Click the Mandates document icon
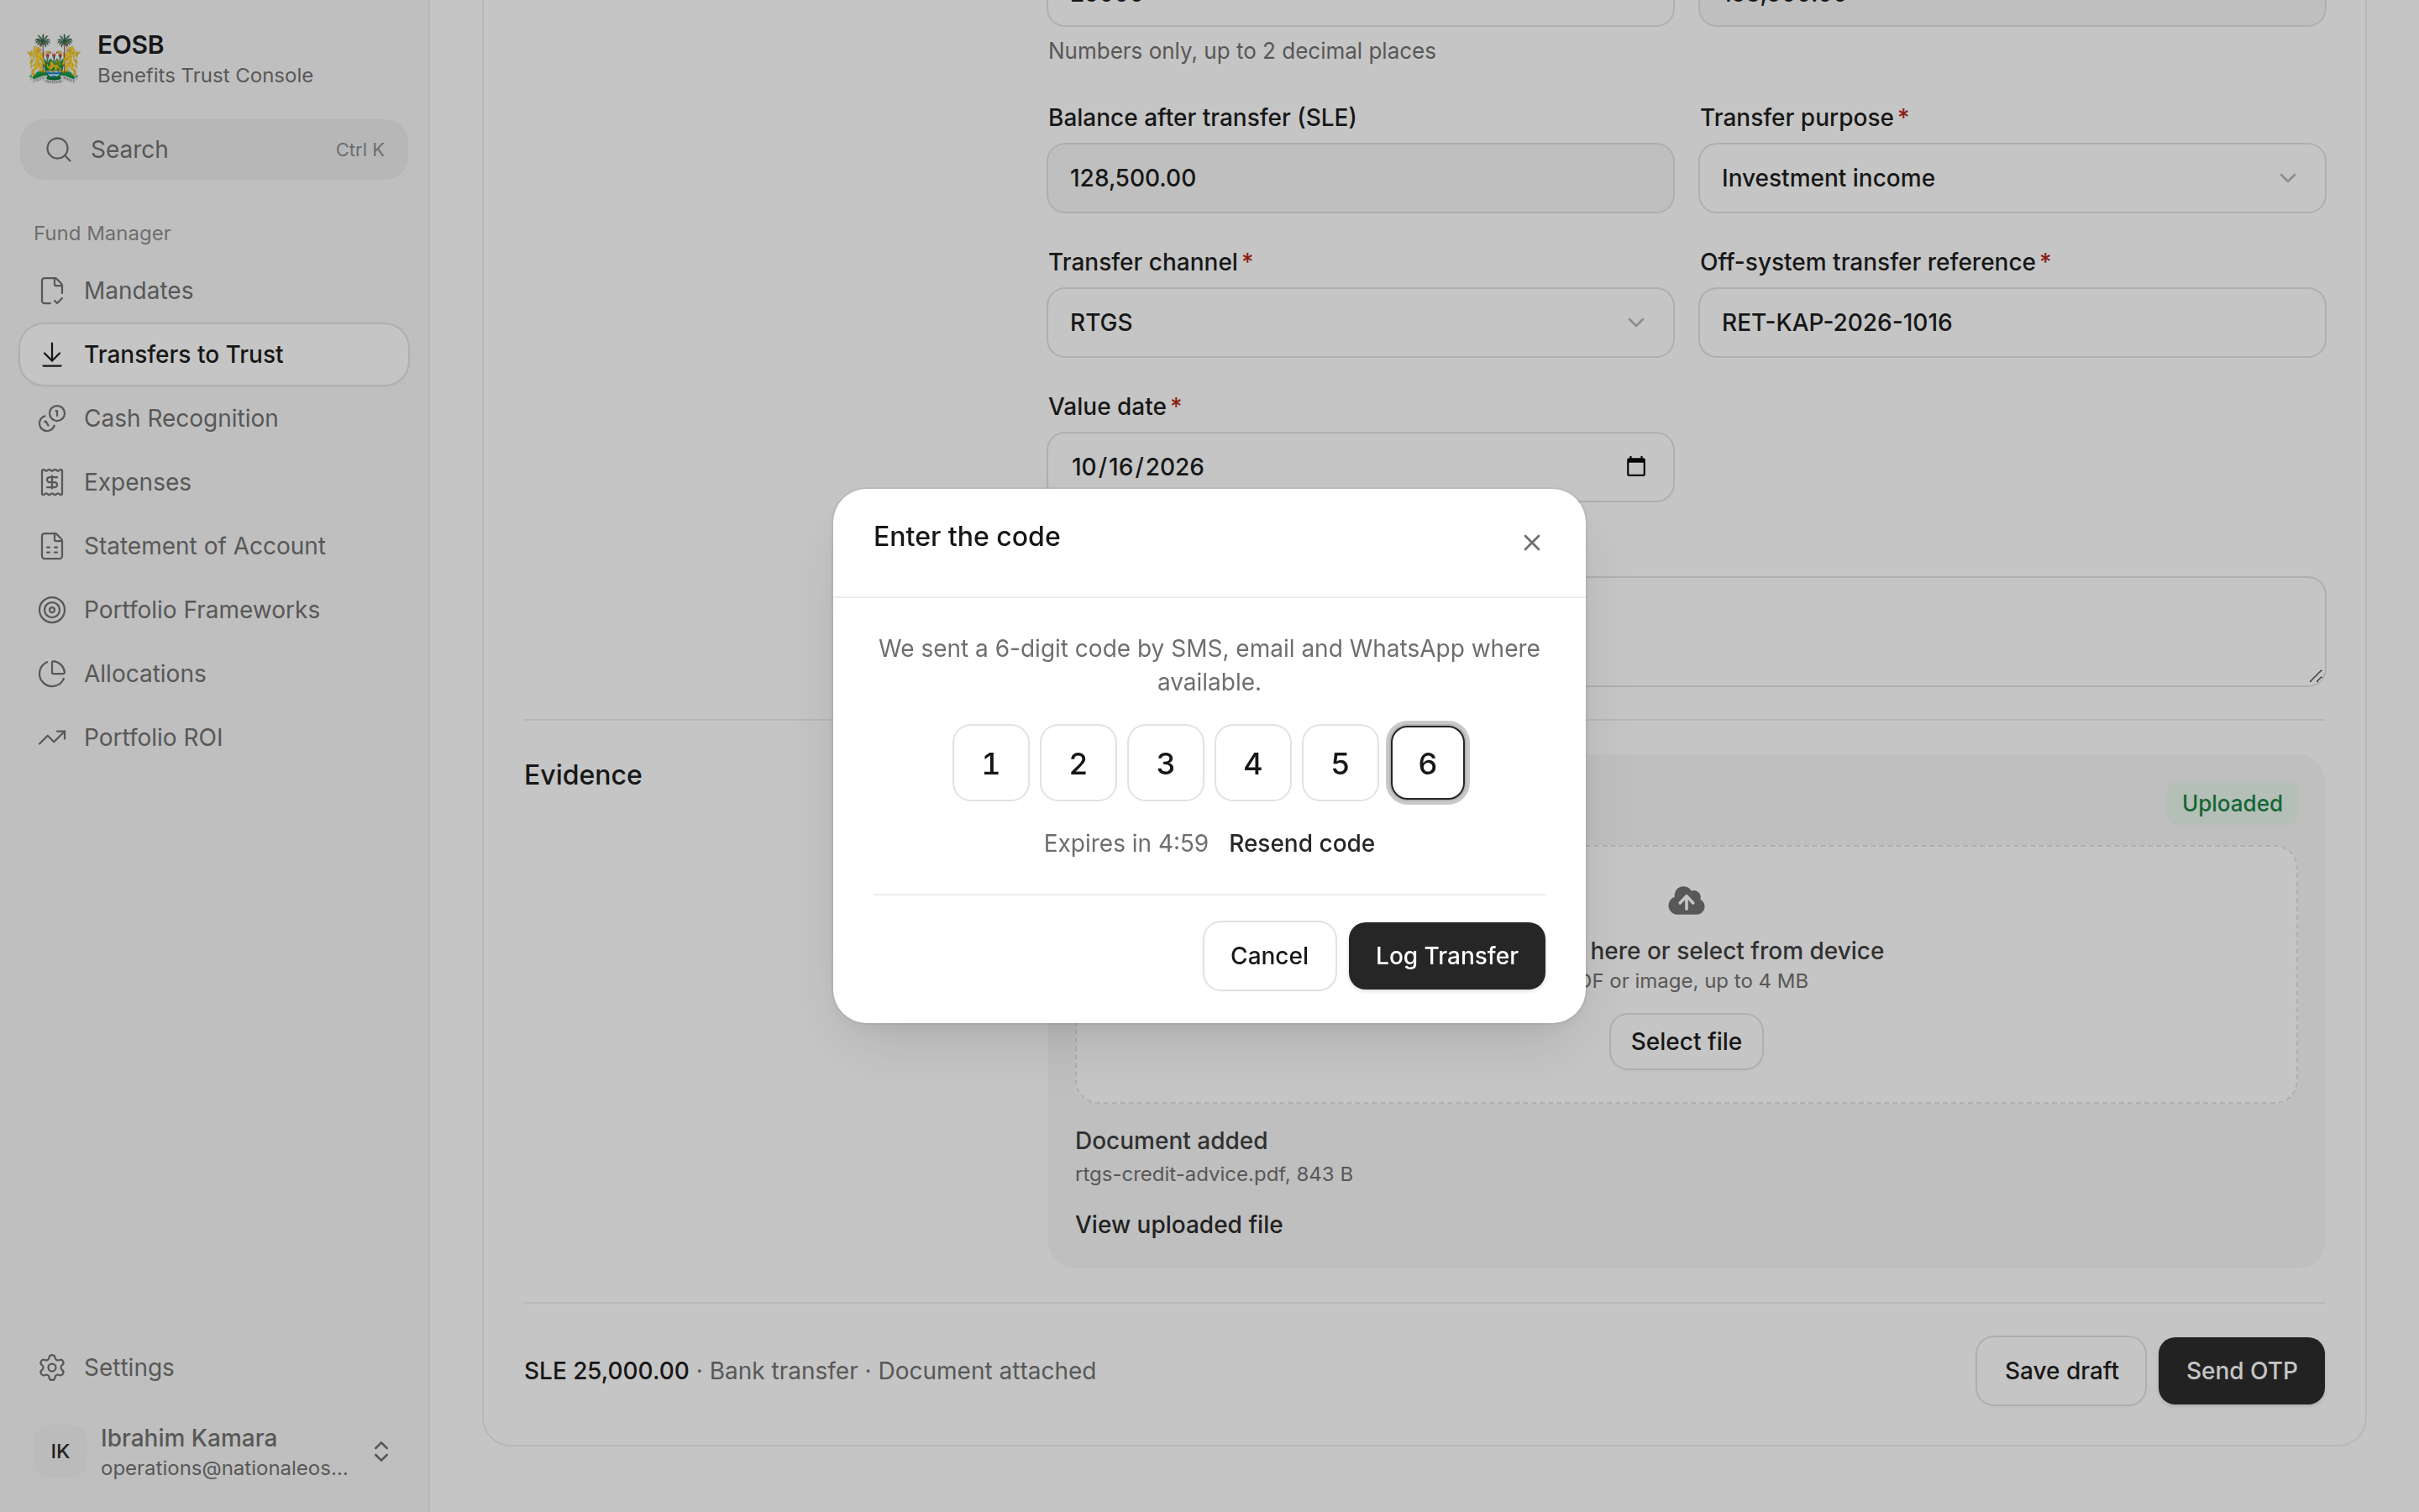 click(52, 291)
